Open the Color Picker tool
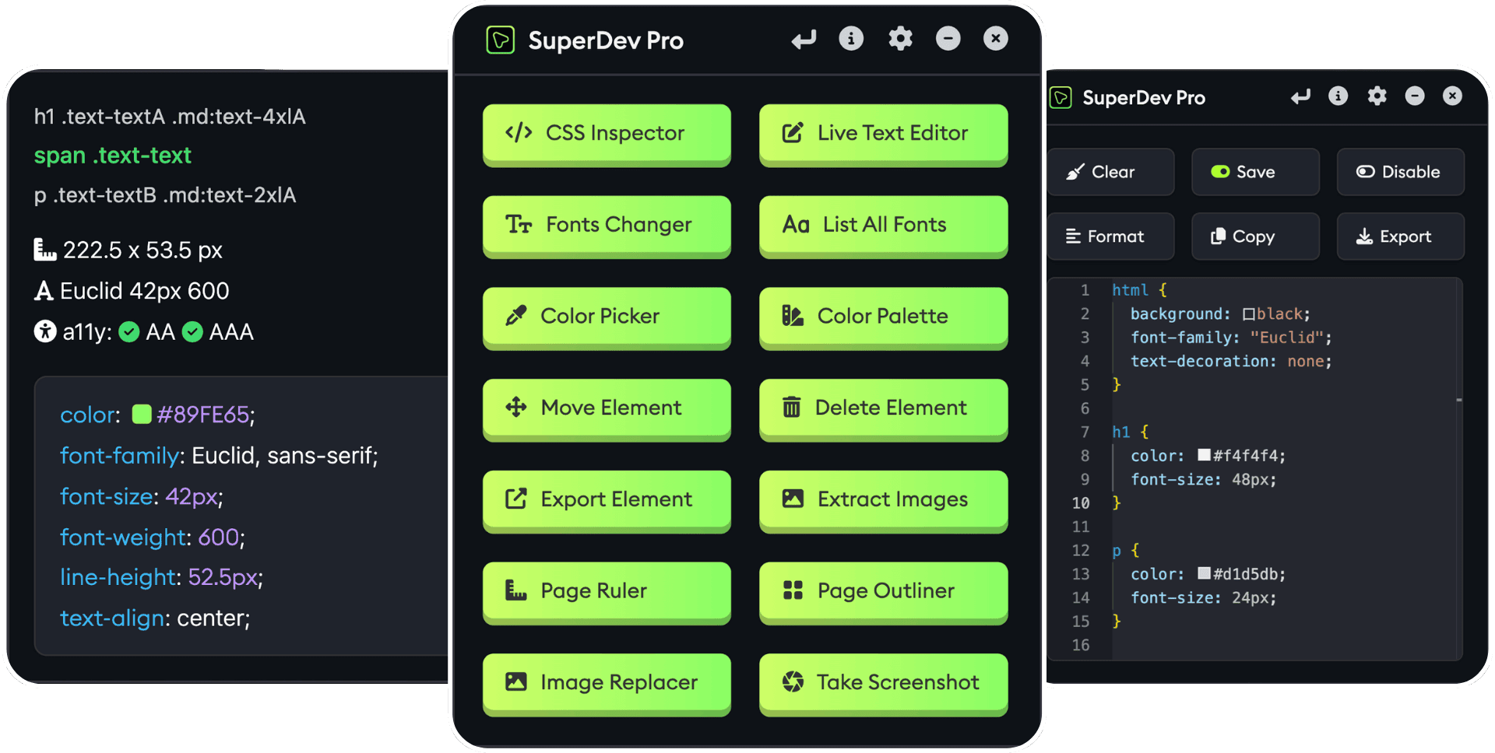1495x753 pixels. click(x=607, y=316)
